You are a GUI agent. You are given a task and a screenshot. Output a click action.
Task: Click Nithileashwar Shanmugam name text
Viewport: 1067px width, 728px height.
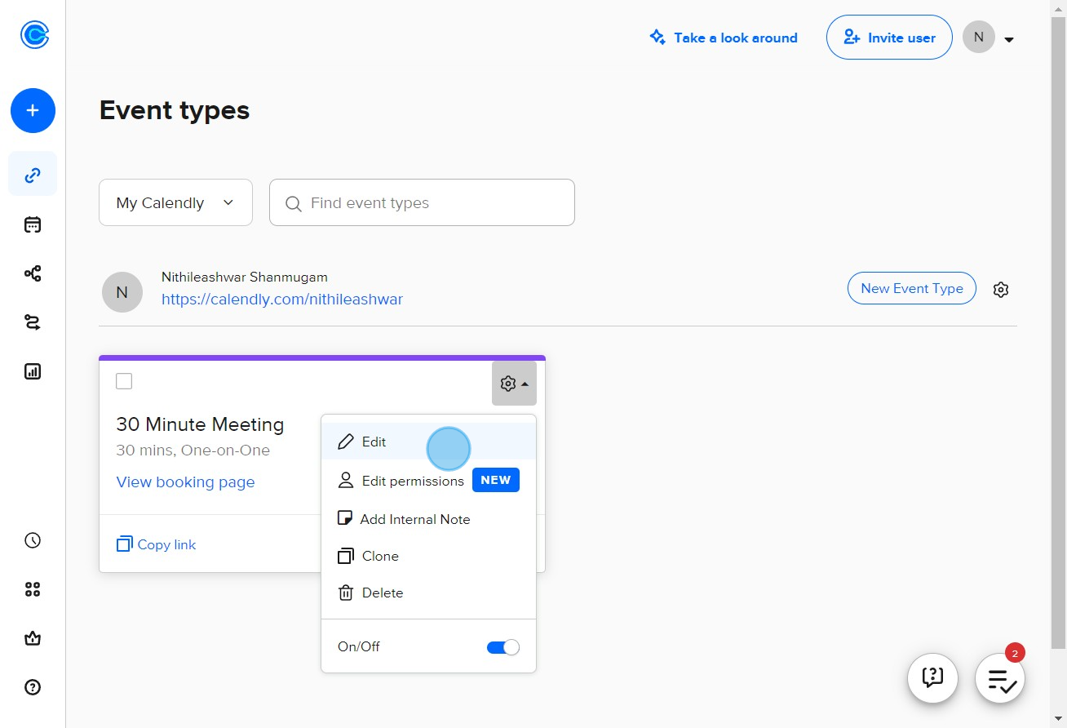pyautogui.click(x=245, y=277)
